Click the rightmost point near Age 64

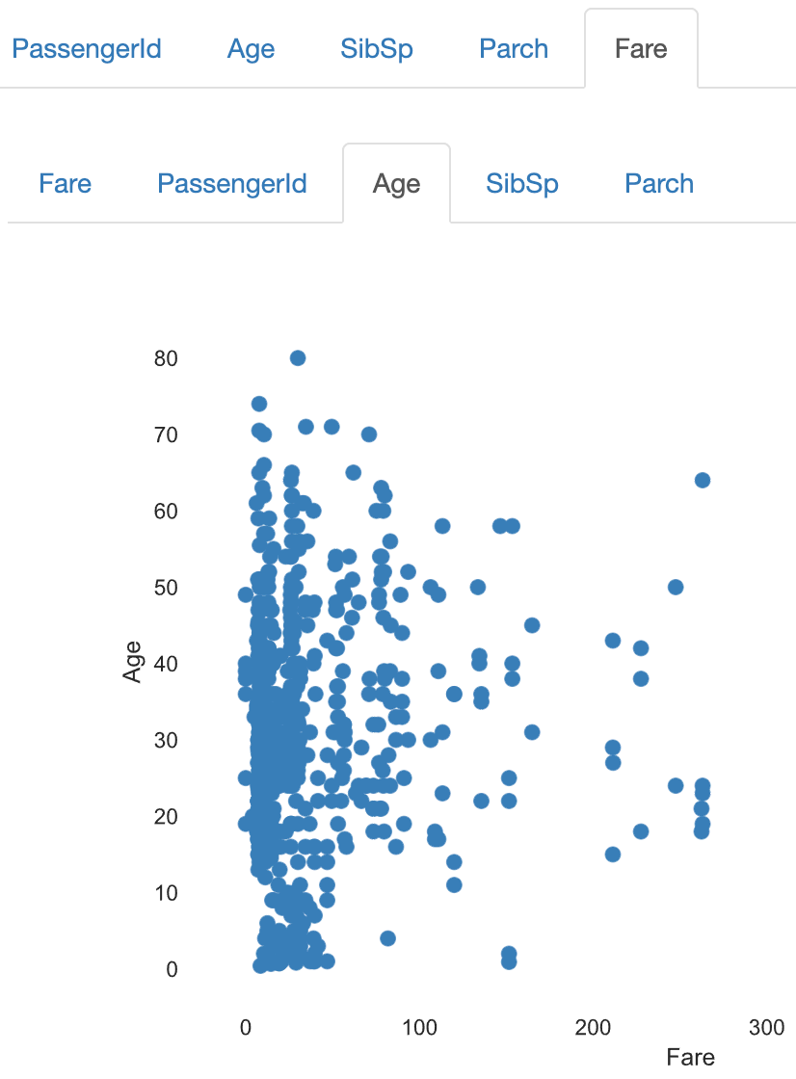[x=703, y=481]
